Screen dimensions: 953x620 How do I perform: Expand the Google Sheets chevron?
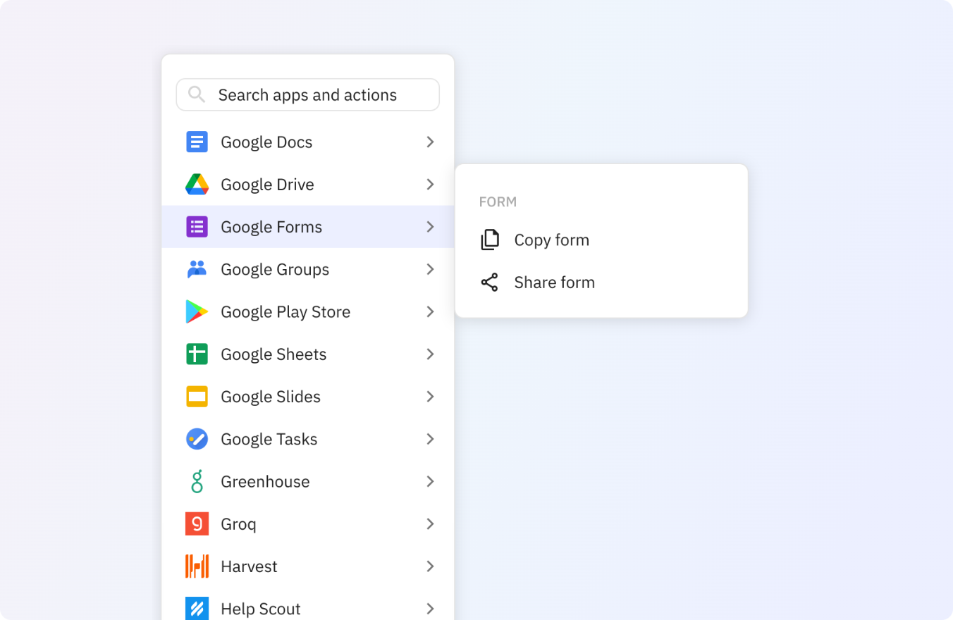[x=430, y=354]
